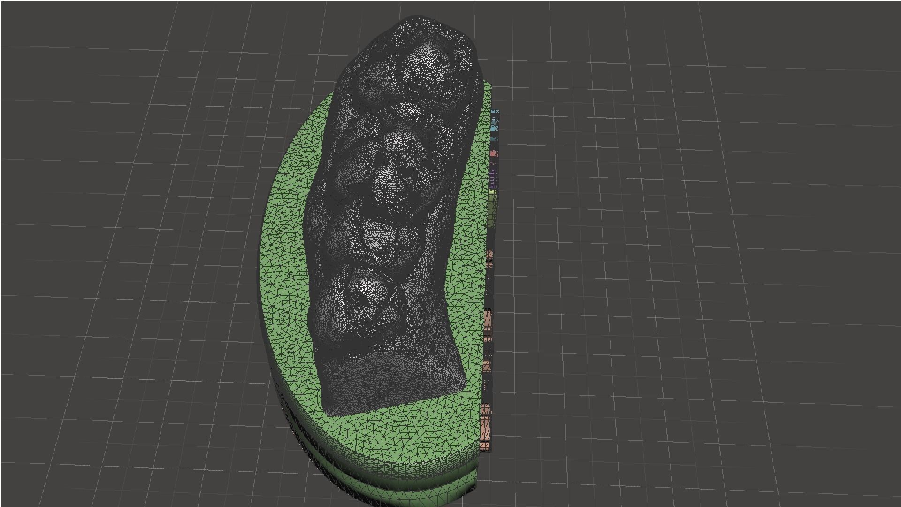Click the upper small salmon segment
Viewport: 901px width, 507px height.
489,256
